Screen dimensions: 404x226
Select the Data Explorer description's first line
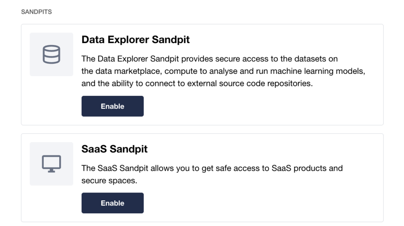tap(209, 59)
